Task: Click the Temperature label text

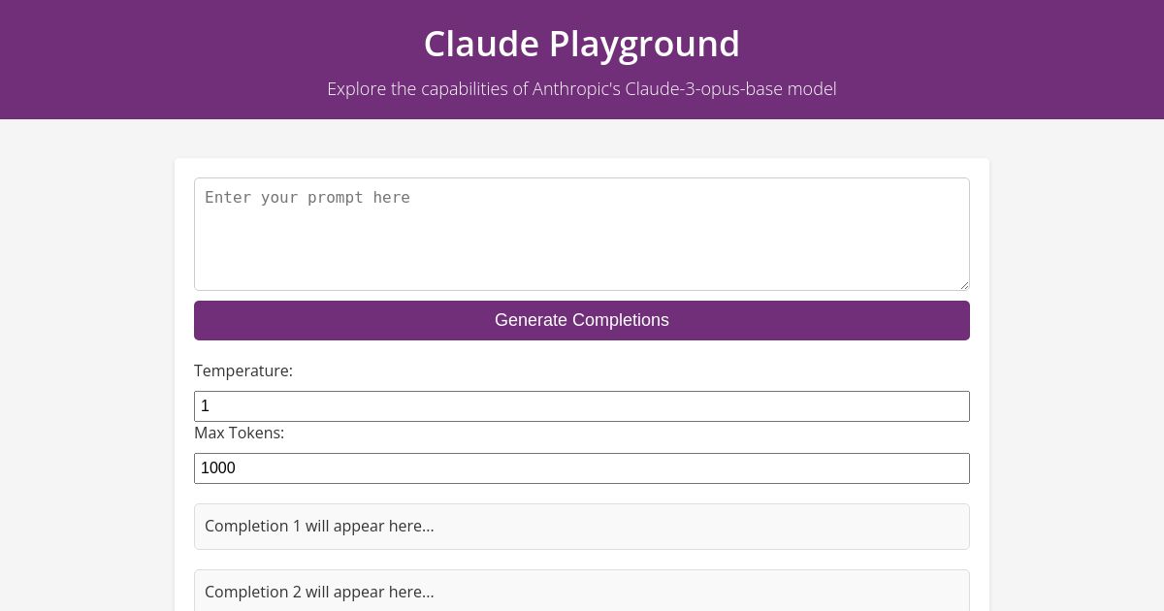Action: click(x=243, y=370)
